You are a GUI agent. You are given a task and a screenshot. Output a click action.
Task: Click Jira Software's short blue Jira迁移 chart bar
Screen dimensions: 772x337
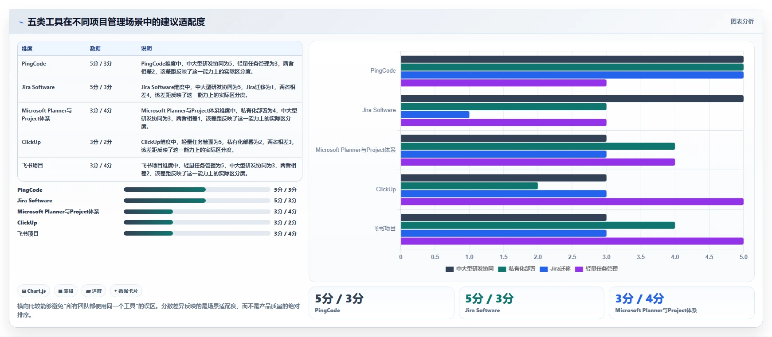(x=435, y=115)
